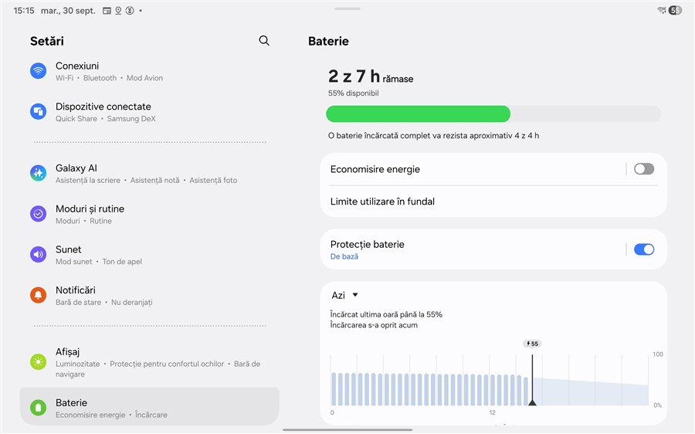Tap the full-charge estimate 4 z 4 h text
This screenshot has height=434, width=695.
click(433, 136)
